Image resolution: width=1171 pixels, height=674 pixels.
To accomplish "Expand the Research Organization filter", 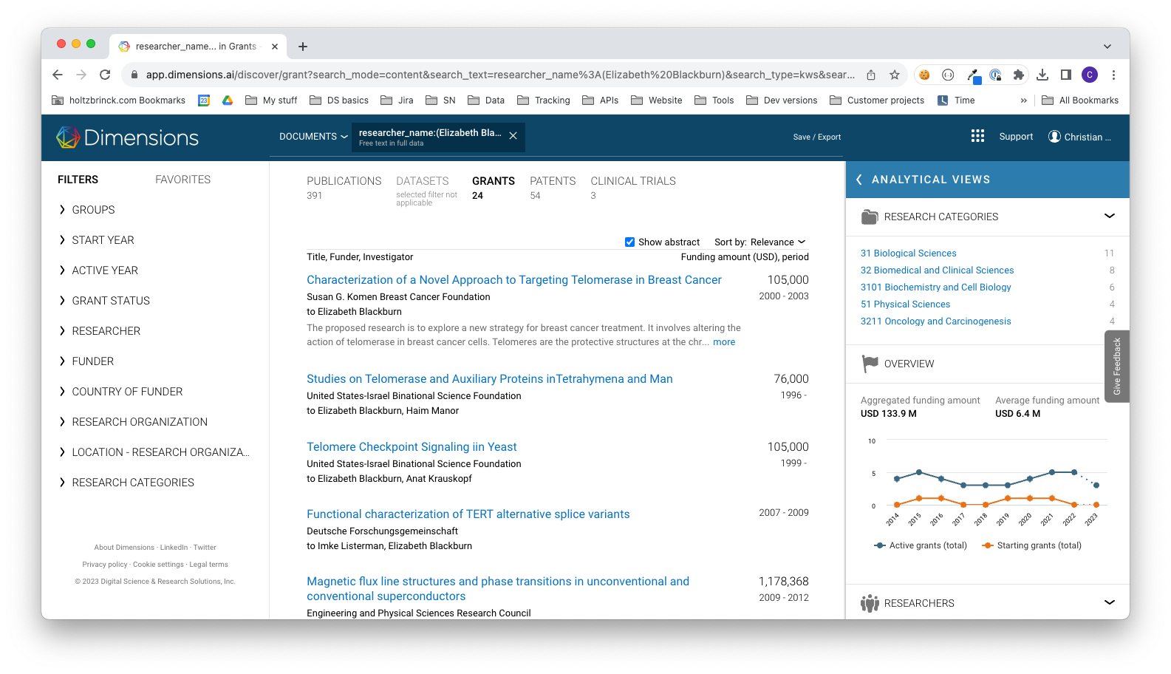I will pyautogui.click(x=133, y=422).
